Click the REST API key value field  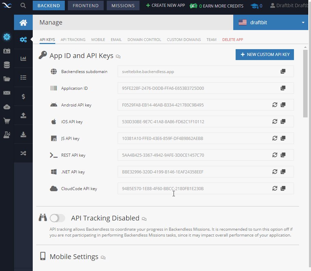click(206, 155)
